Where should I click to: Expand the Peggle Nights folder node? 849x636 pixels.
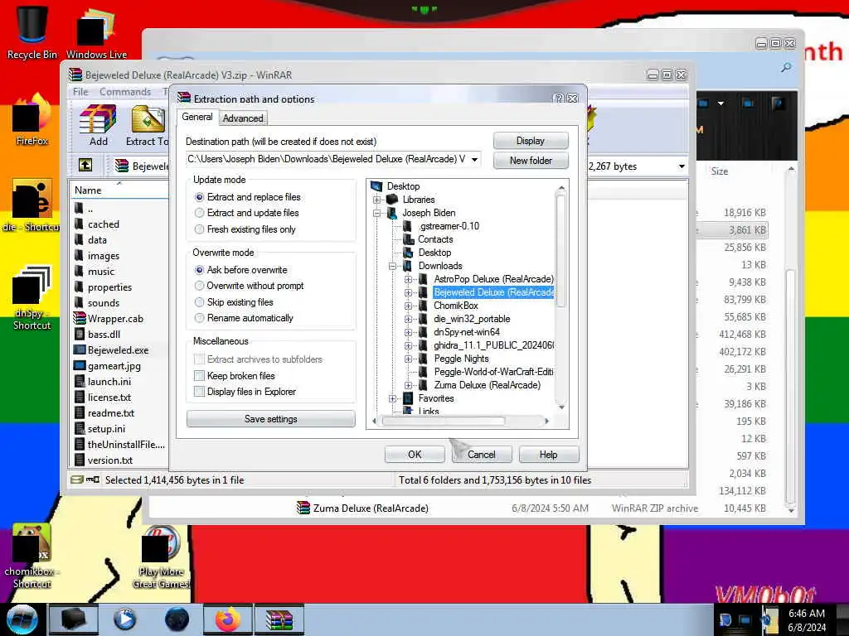[408, 359]
